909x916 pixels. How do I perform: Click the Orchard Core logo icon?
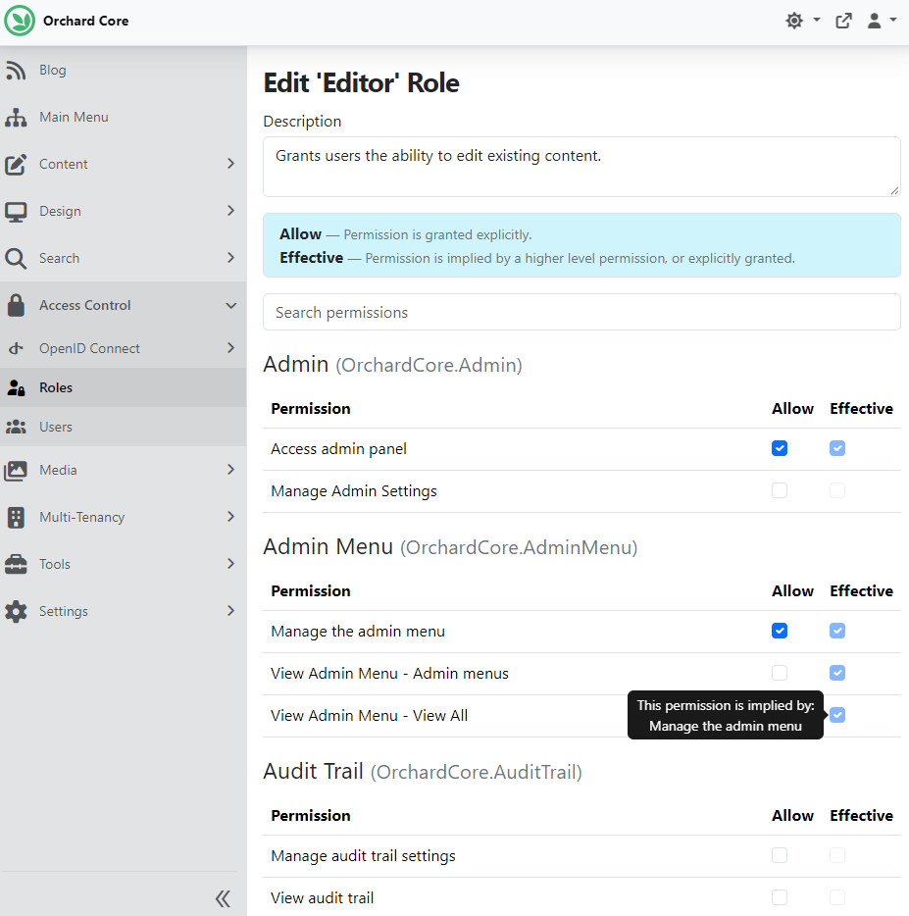click(20, 21)
